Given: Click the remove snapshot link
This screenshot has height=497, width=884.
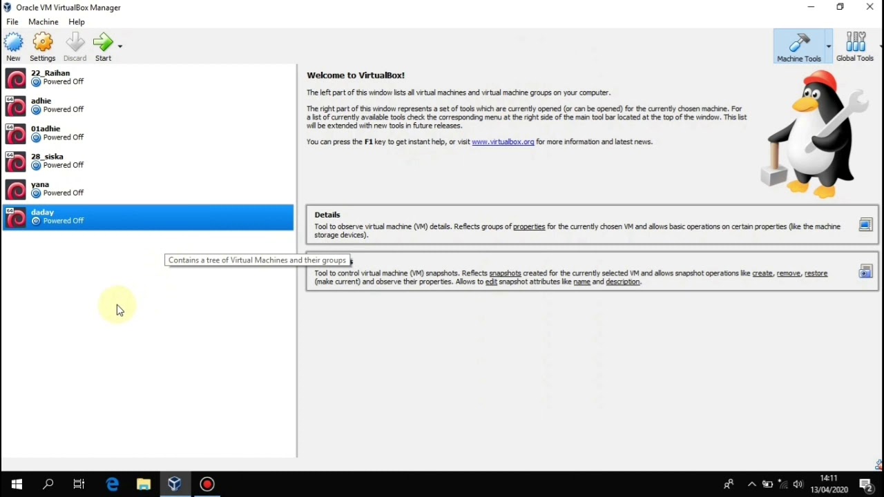Looking at the screenshot, I should click(x=788, y=273).
